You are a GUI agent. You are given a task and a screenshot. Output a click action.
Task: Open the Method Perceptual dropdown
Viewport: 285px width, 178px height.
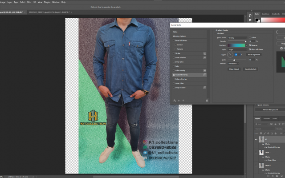pos(233,64)
